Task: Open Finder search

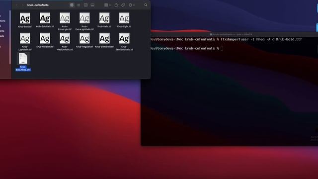Action: (146, 5)
